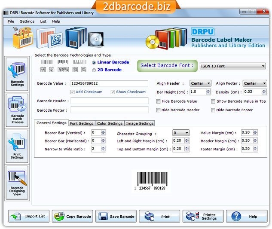The width and height of the screenshot is (272, 229).
Task: Click Copy Barcode button
Action: coord(72,216)
